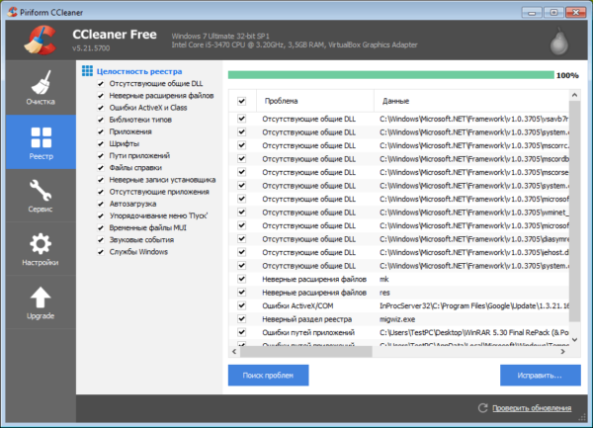The width and height of the screenshot is (593, 428).
Task: Toggle Ошибки ActiveX и Class checkbox
Action: coord(101,108)
